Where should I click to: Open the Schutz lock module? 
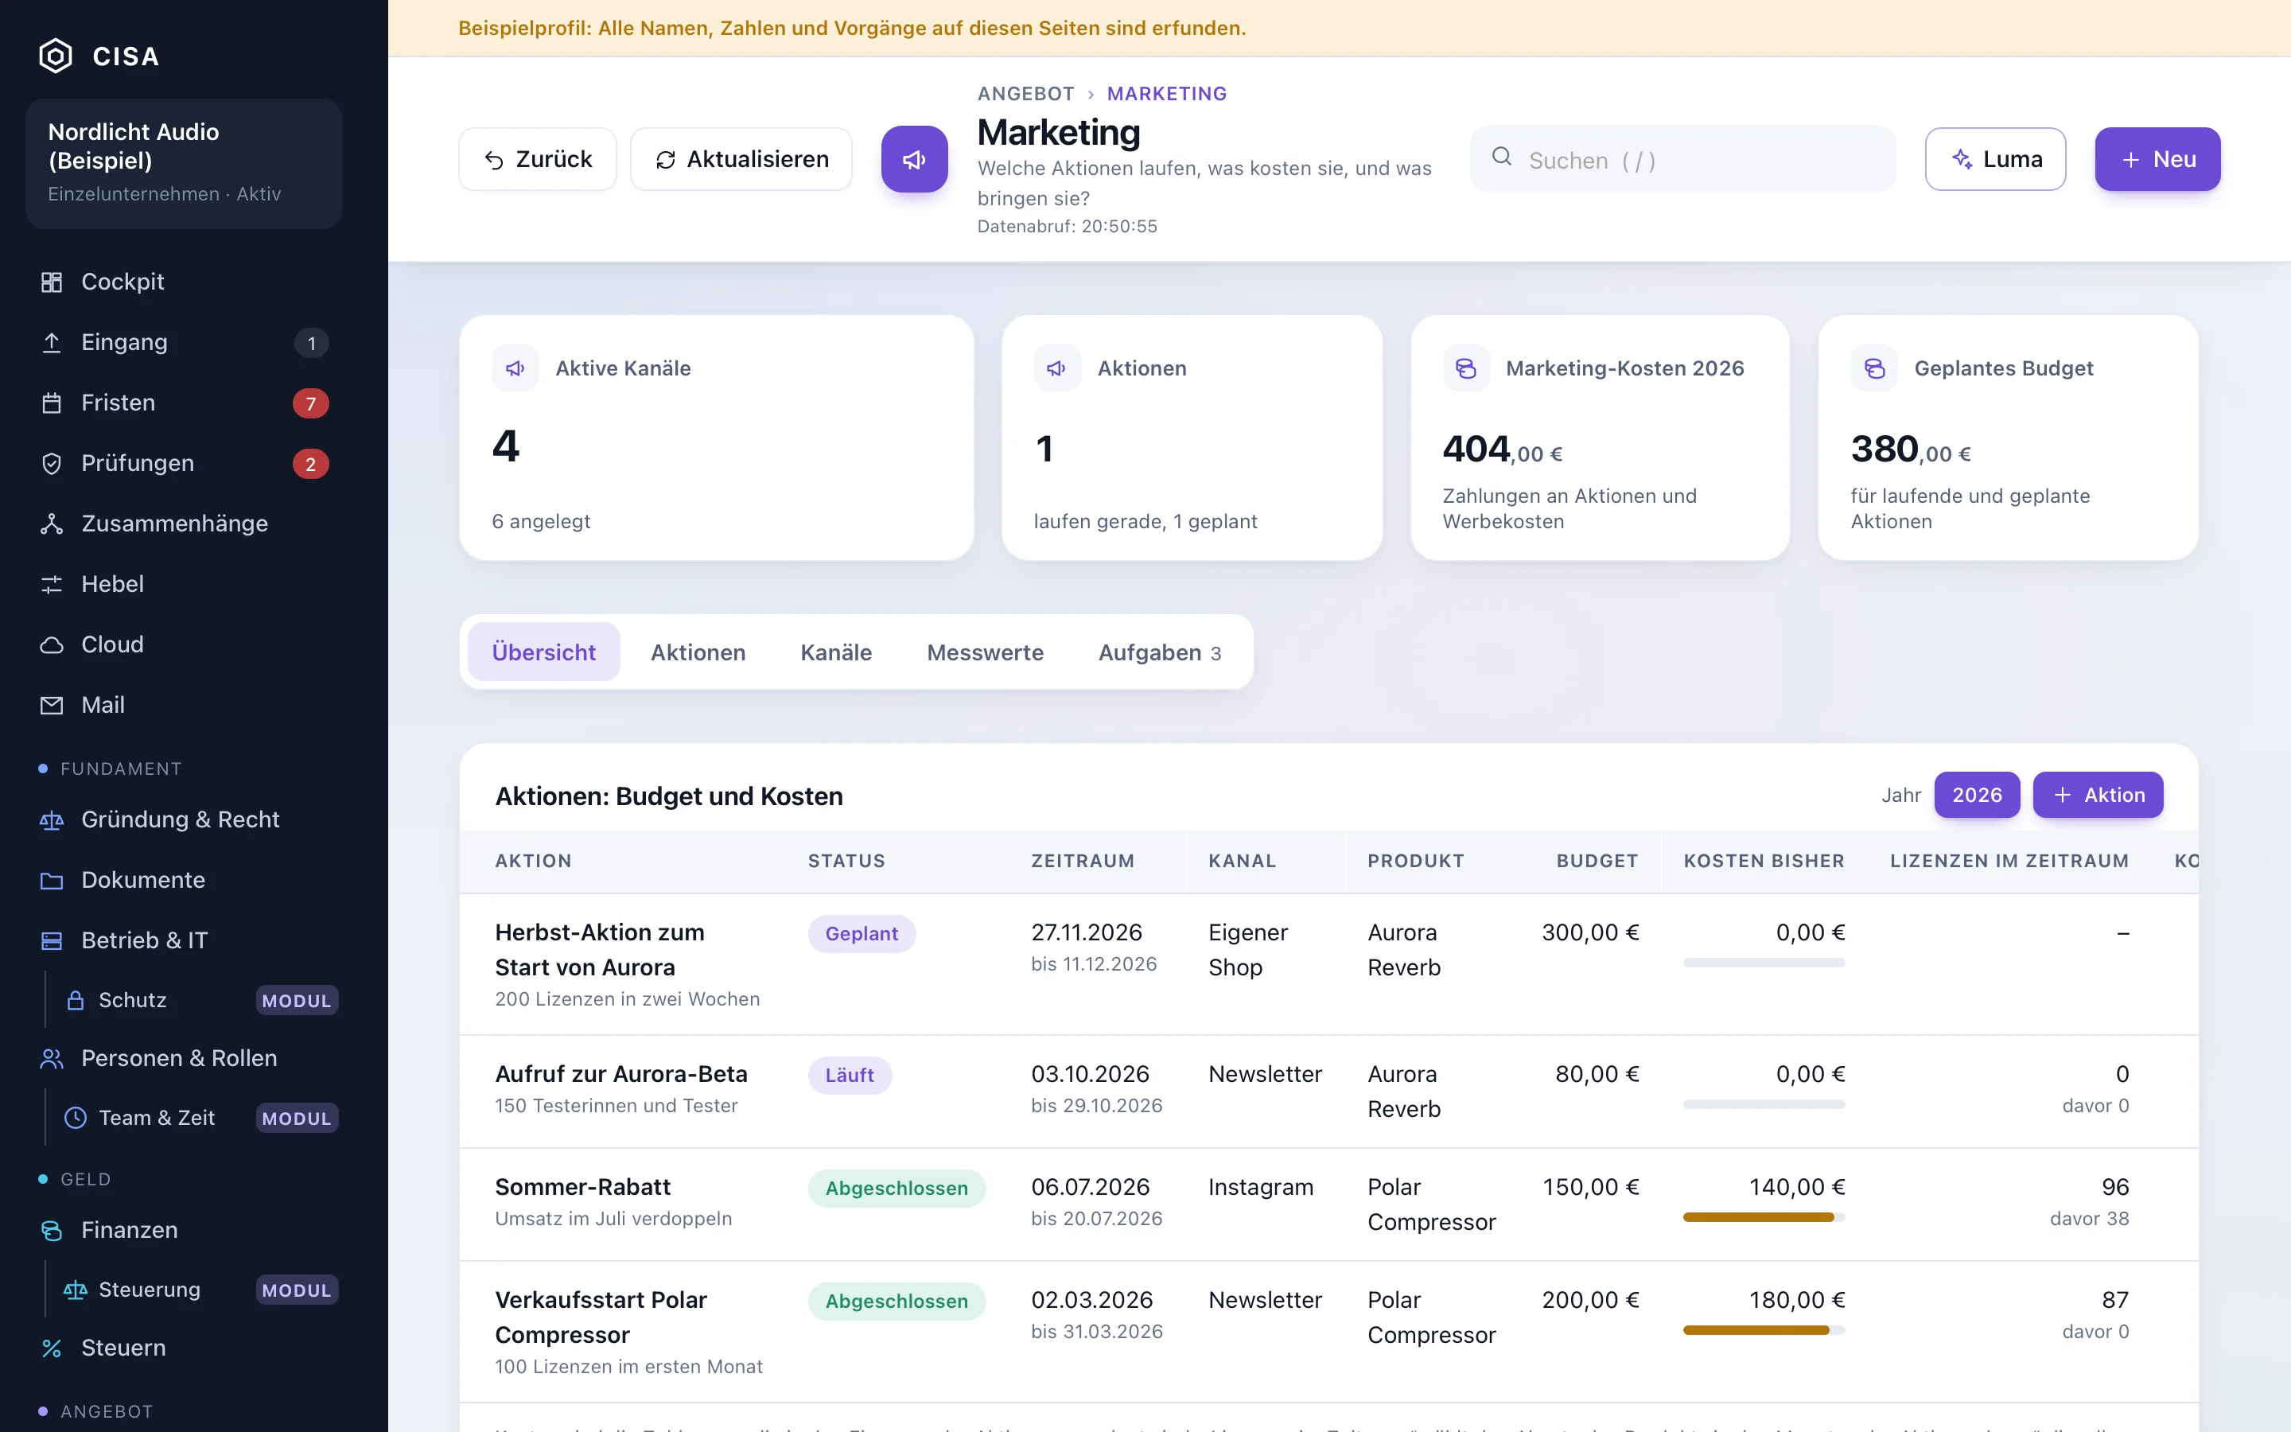click(x=199, y=1000)
